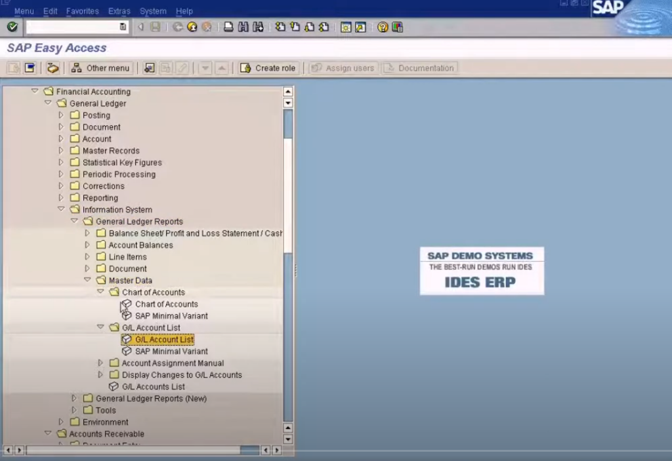The image size is (672, 461).
Task: Open the Help menu
Action: (184, 11)
